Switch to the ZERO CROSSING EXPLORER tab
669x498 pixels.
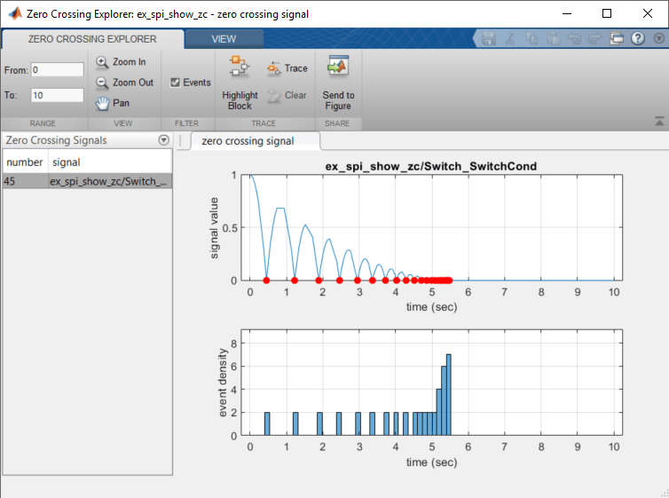92,39
